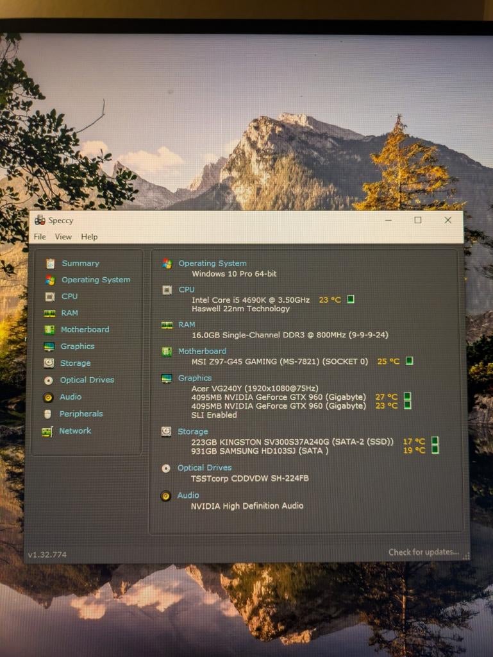Click the Samsung HD103SJ 19 °C temperature indicator
The image size is (493, 657).
(x=435, y=450)
